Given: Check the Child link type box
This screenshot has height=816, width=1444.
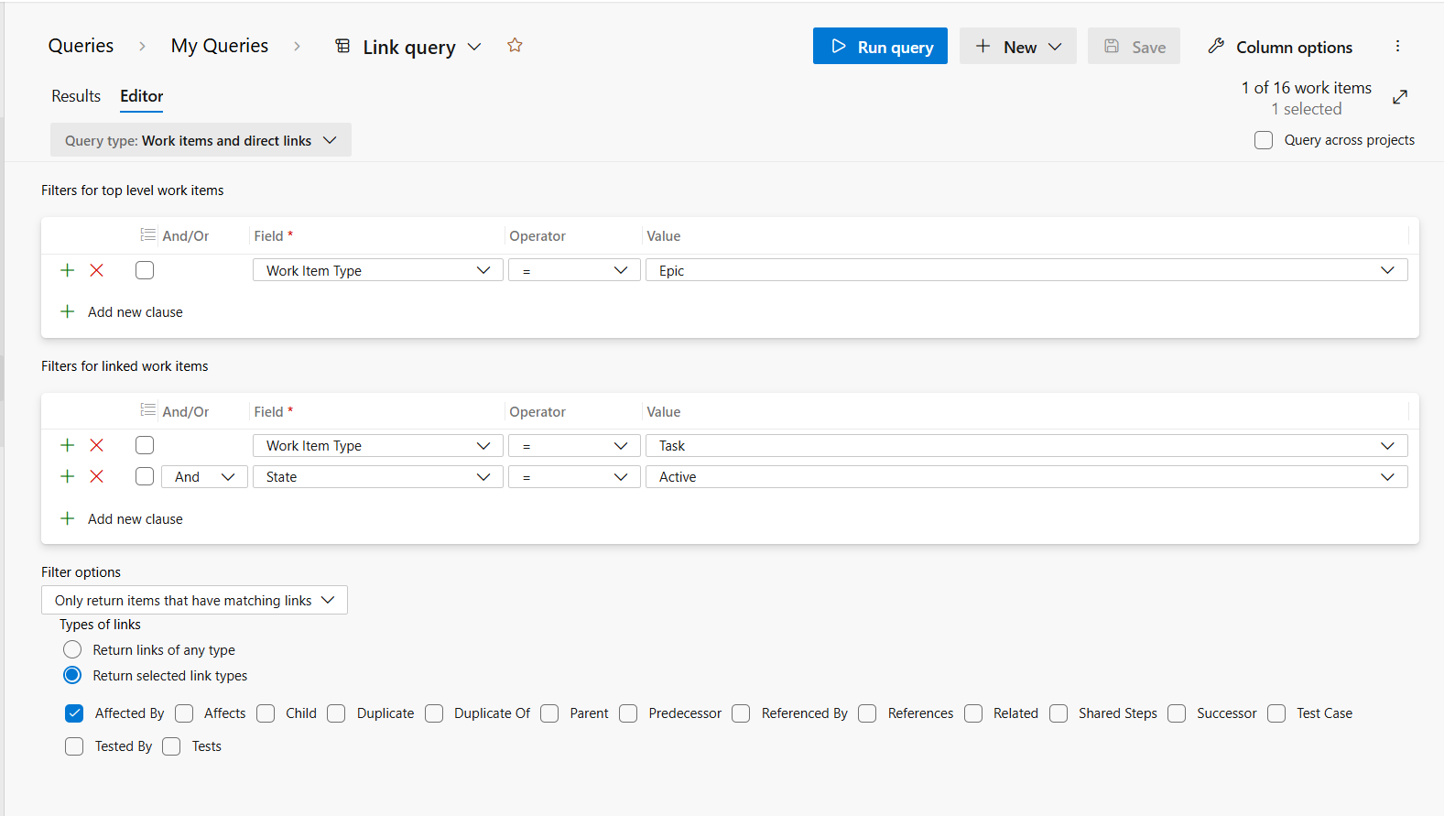Looking at the screenshot, I should point(266,713).
